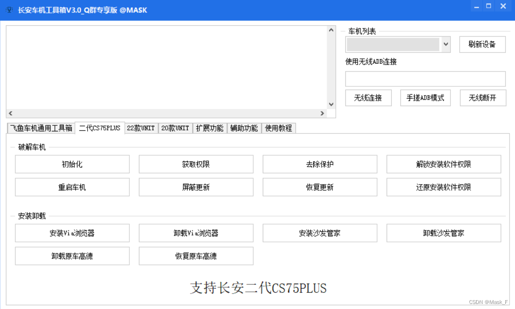The height and width of the screenshot is (309, 515).
Task: Open the 使用教程 tab
Action: [x=278, y=128]
